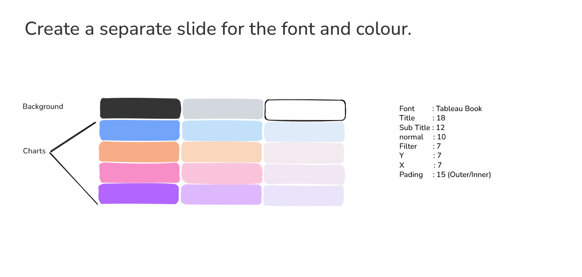Select the light gray background swatch
582x277 pixels.
click(223, 109)
